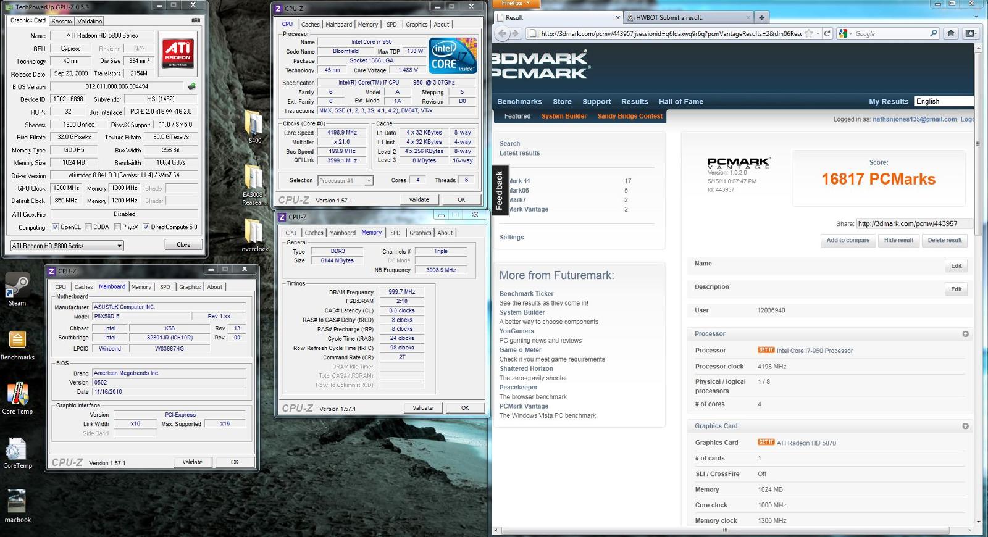Open a new Firefox tab with plus button
This screenshot has height=537, width=988.
762,17
